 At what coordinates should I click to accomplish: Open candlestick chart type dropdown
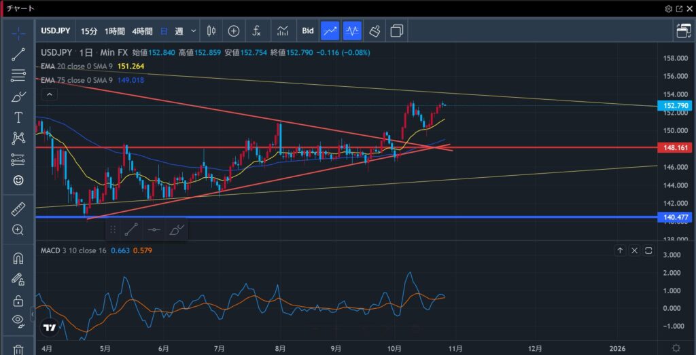coord(211,31)
